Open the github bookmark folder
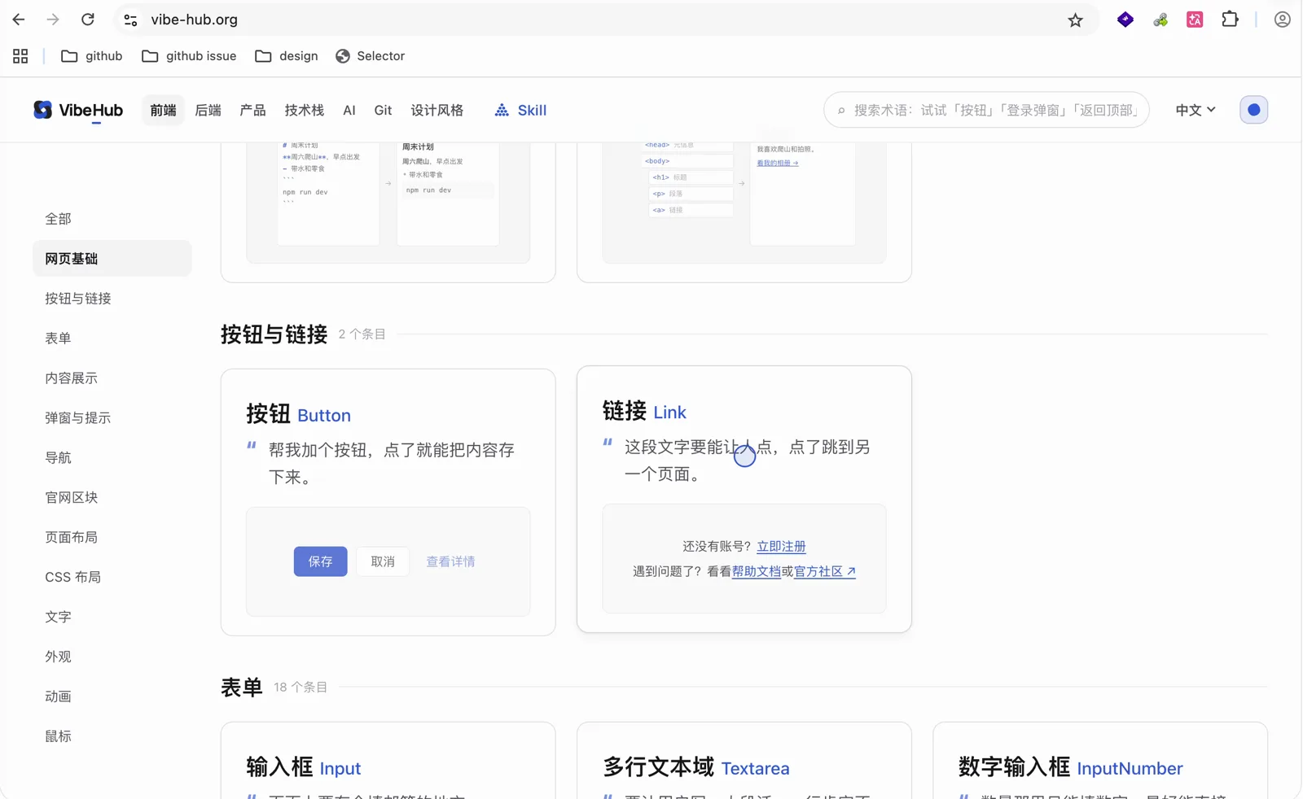1303x799 pixels. (92, 56)
